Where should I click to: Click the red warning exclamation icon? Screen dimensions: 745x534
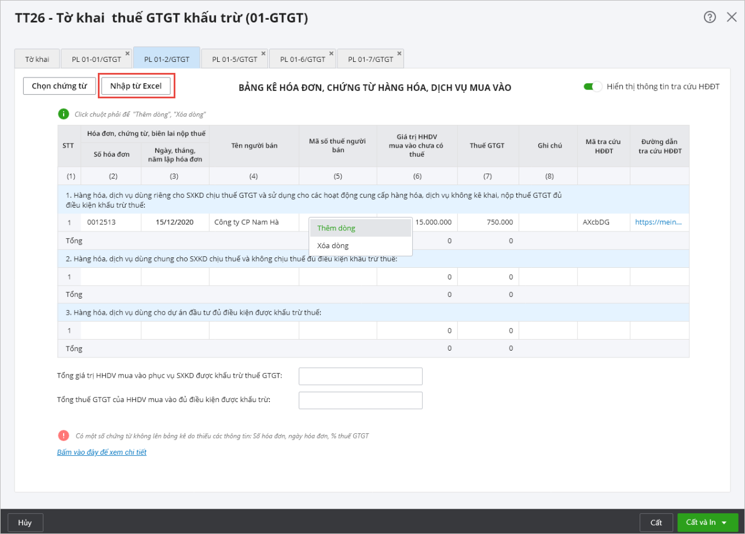pos(63,436)
